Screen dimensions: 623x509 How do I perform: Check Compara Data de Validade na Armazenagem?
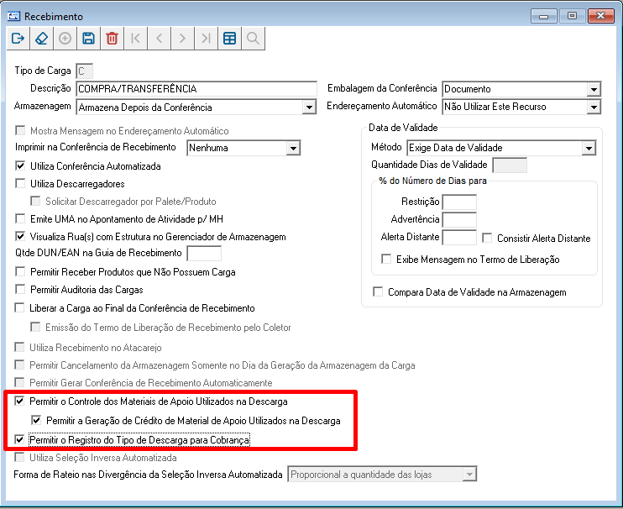click(378, 292)
